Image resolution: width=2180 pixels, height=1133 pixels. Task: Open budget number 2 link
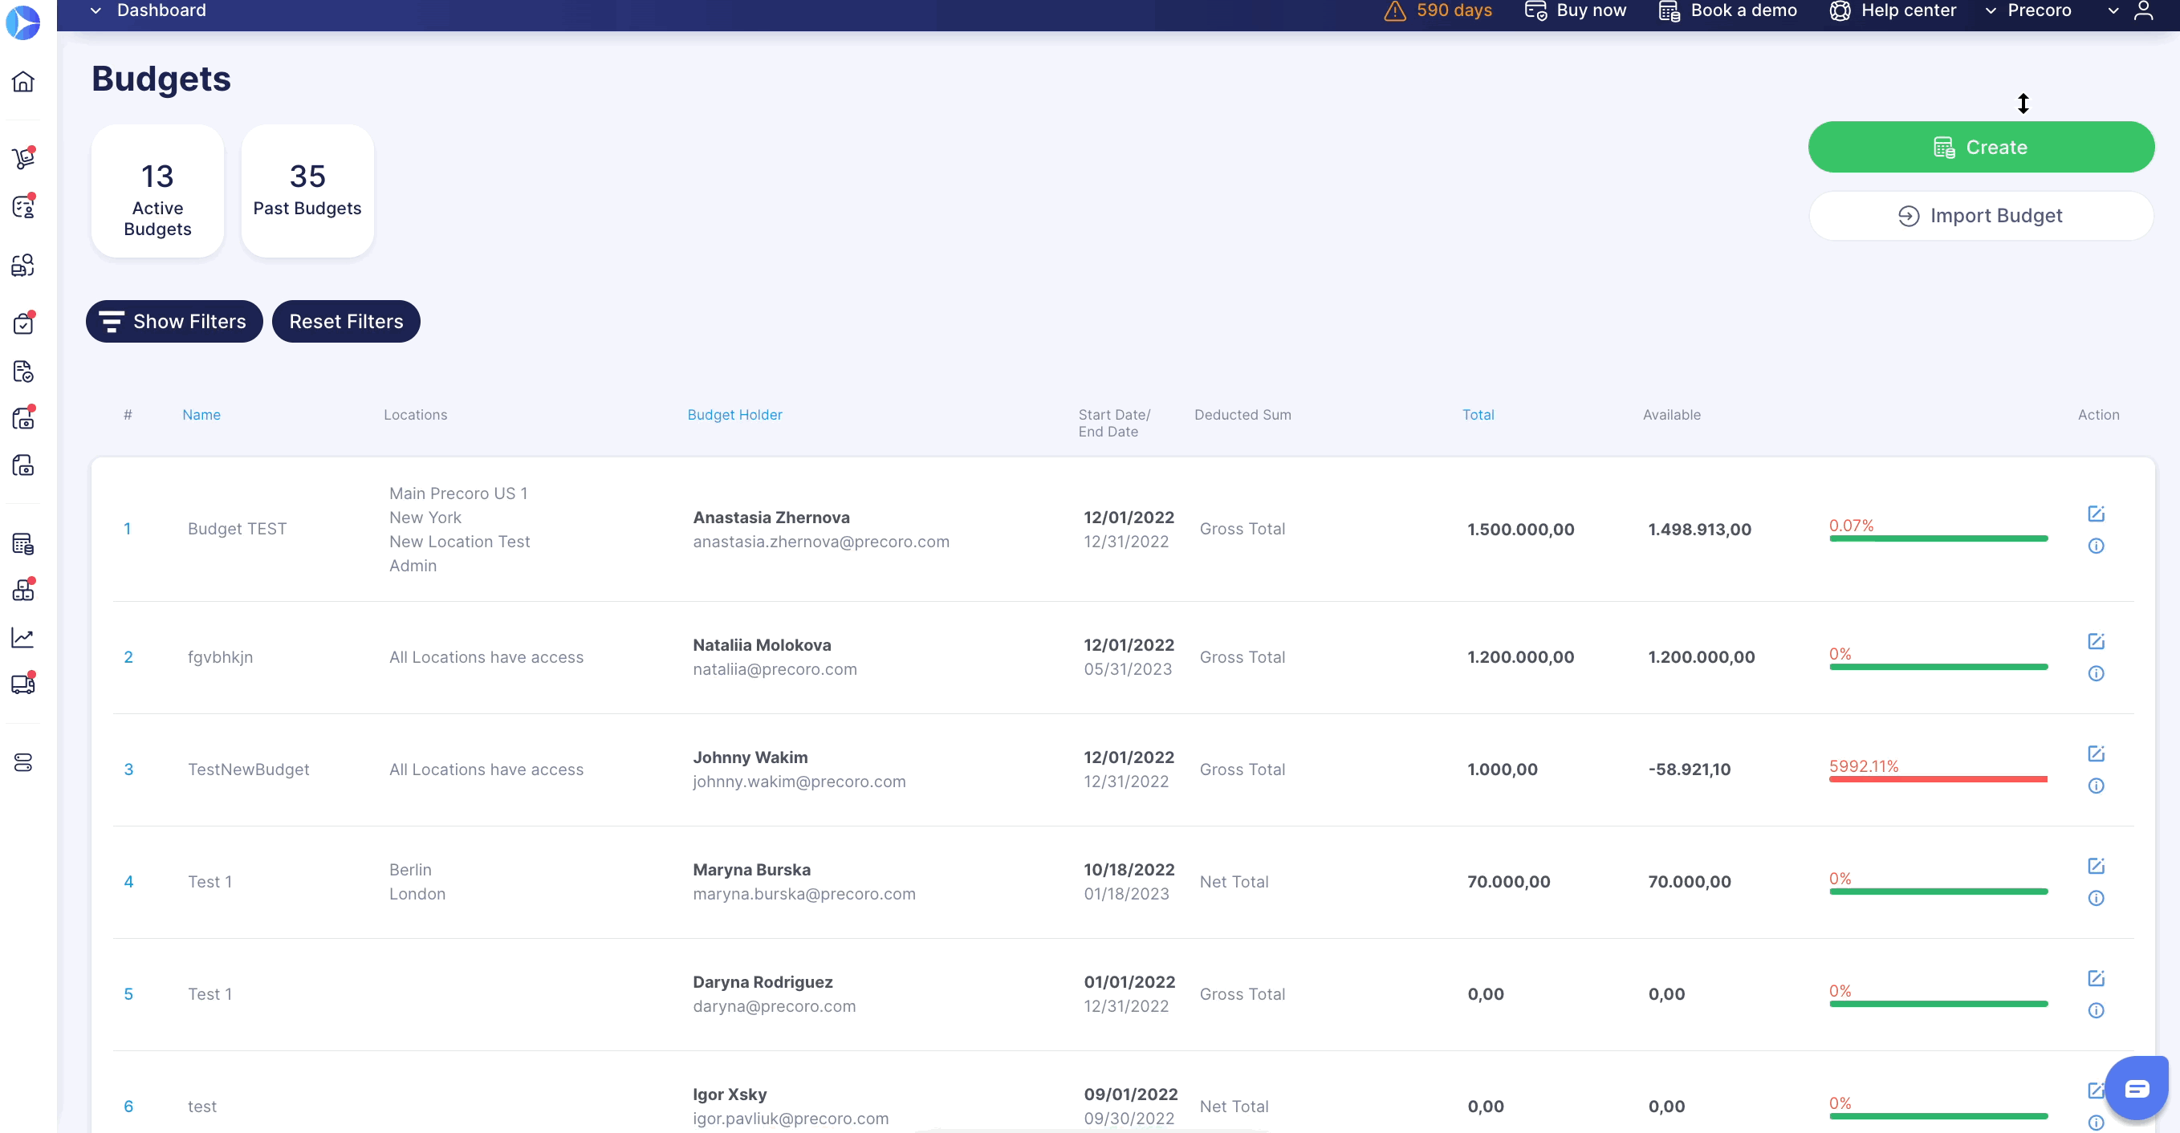pyautogui.click(x=128, y=657)
